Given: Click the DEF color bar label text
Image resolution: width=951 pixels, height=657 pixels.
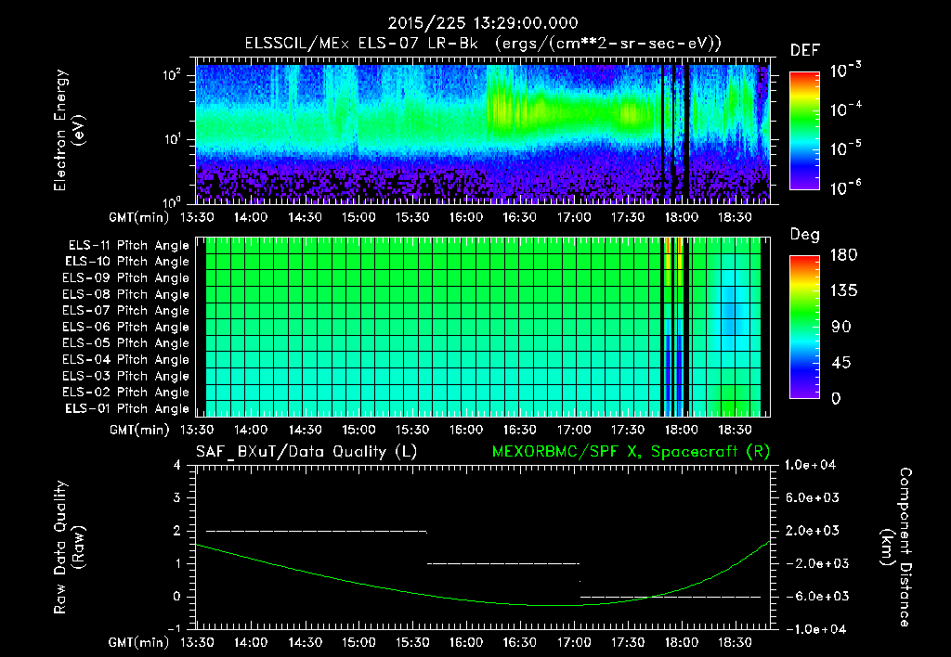Looking at the screenshot, I should (x=805, y=50).
